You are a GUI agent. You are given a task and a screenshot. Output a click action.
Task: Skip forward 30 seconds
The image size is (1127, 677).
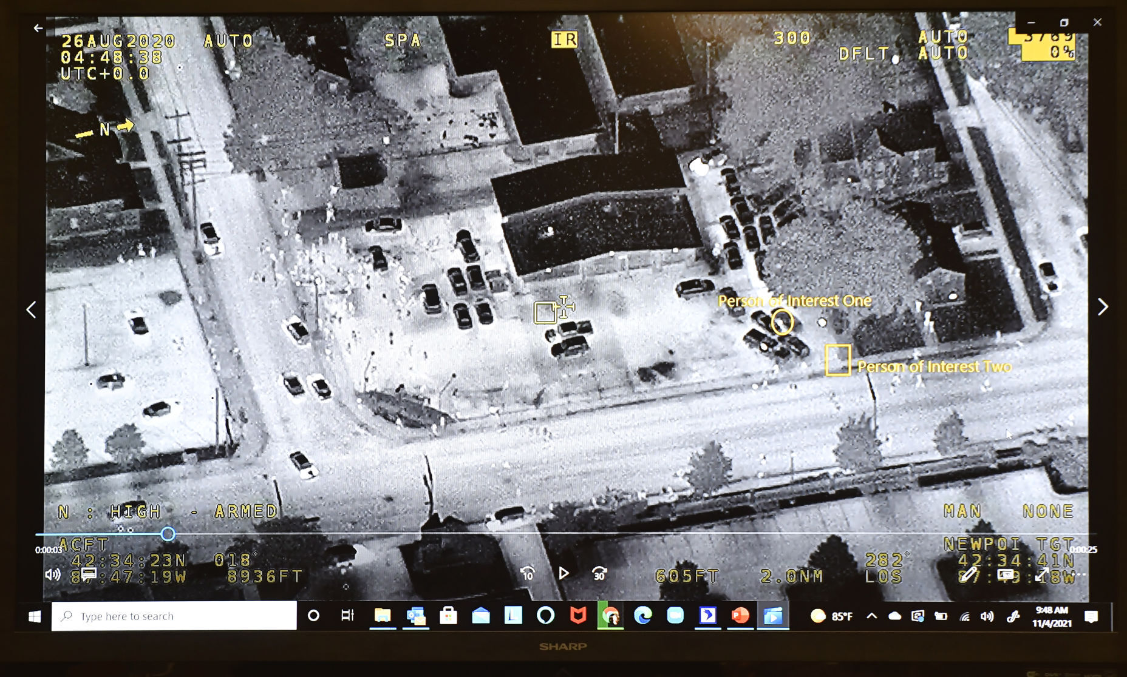[599, 573]
